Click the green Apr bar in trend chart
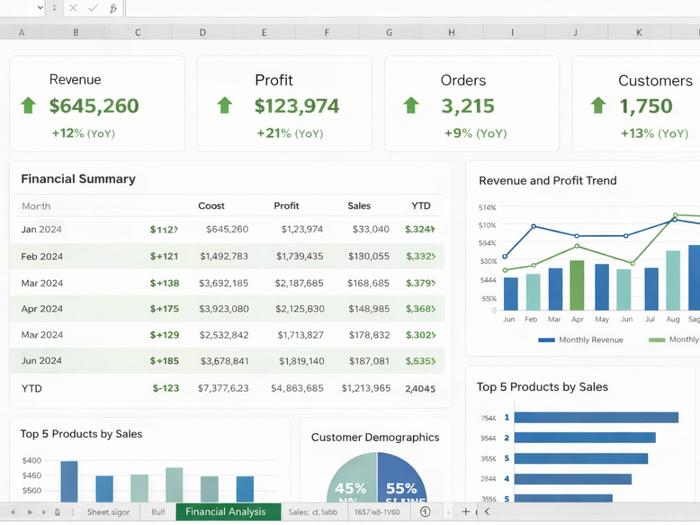Image resolution: width=700 pixels, height=525 pixels. pyautogui.click(x=577, y=286)
